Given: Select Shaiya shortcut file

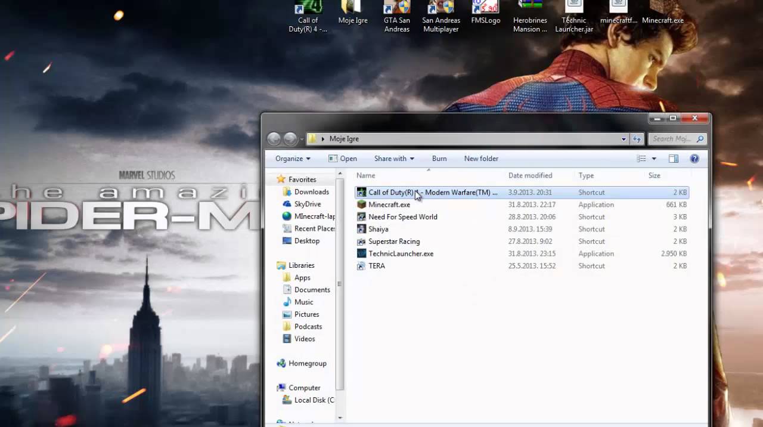Looking at the screenshot, I should [x=522, y=229].
